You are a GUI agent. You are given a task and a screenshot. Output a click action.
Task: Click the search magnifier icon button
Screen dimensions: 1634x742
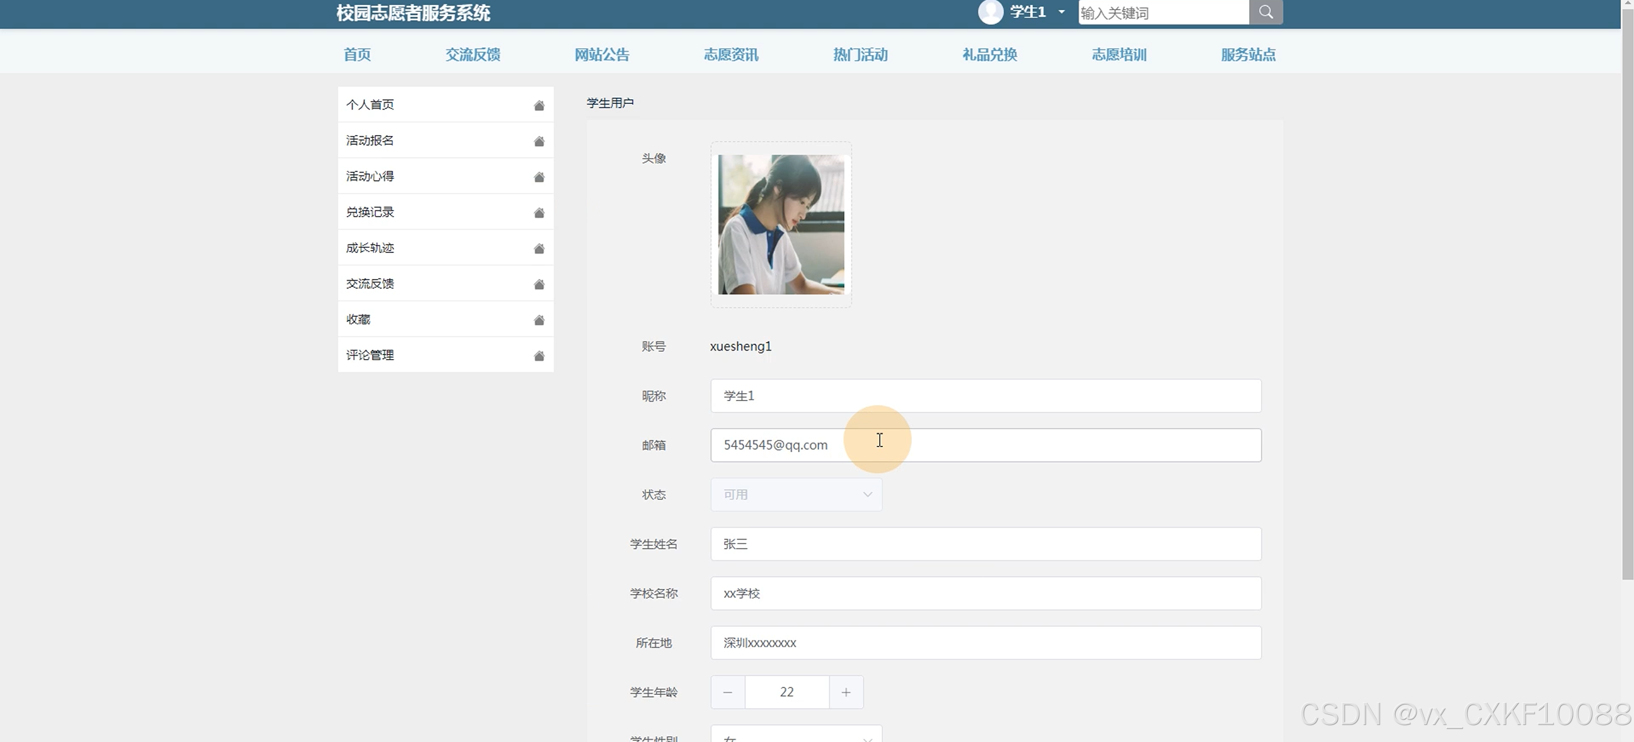[x=1266, y=12]
